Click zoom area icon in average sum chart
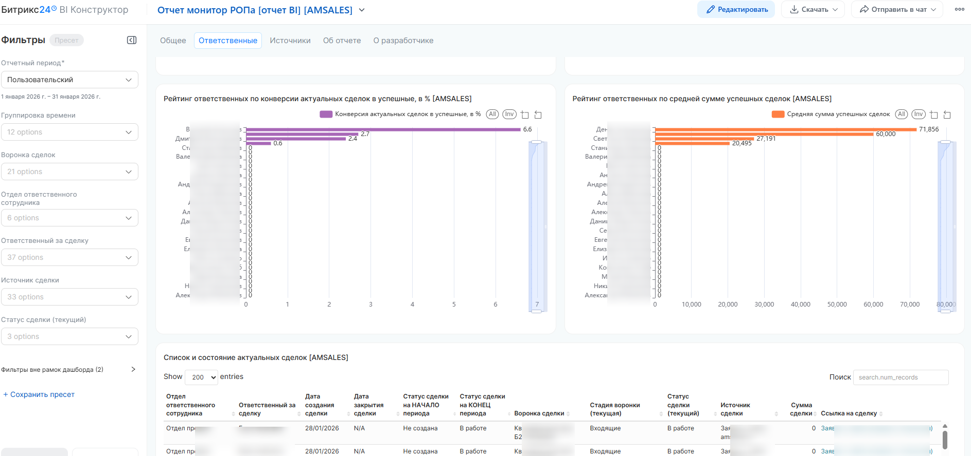Screen dimensions: 971x456 934,115
